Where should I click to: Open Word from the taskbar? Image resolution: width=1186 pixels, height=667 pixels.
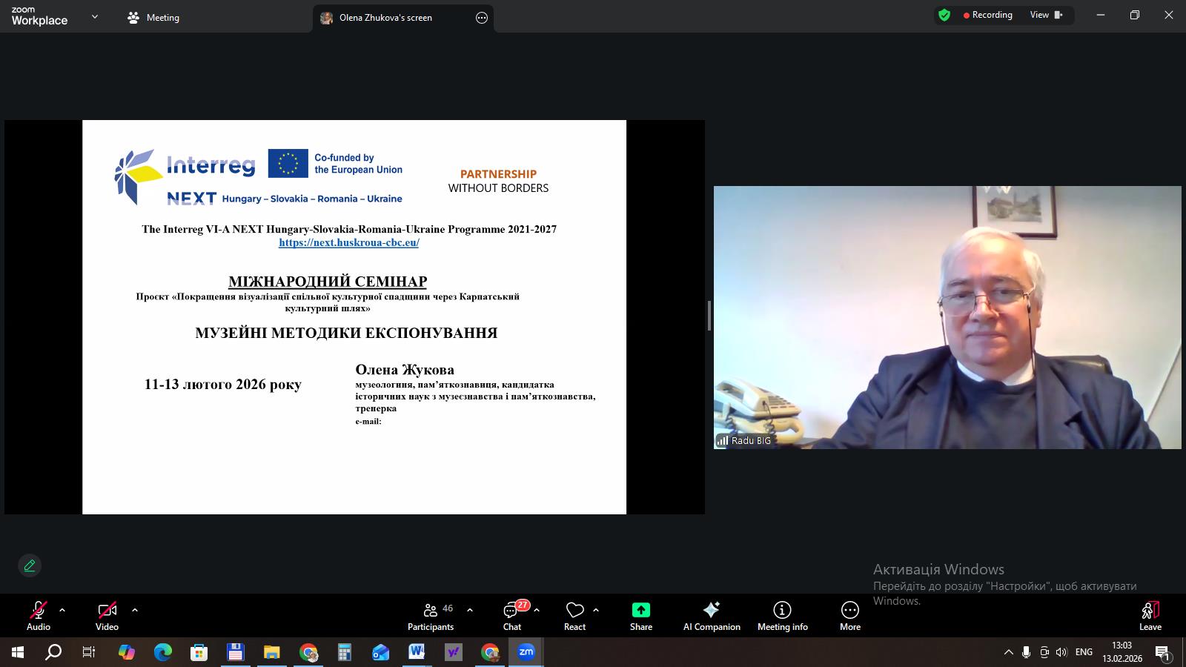(416, 653)
